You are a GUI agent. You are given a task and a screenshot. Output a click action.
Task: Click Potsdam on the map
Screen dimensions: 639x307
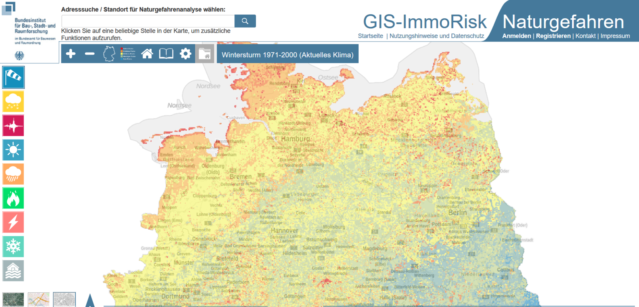(x=441, y=224)
